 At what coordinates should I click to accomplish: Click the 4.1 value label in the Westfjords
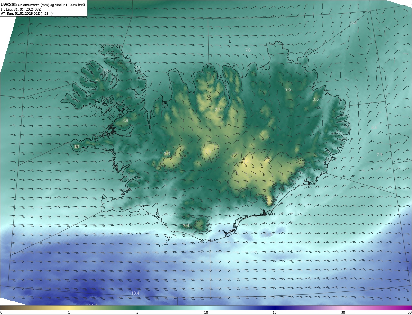98,80
